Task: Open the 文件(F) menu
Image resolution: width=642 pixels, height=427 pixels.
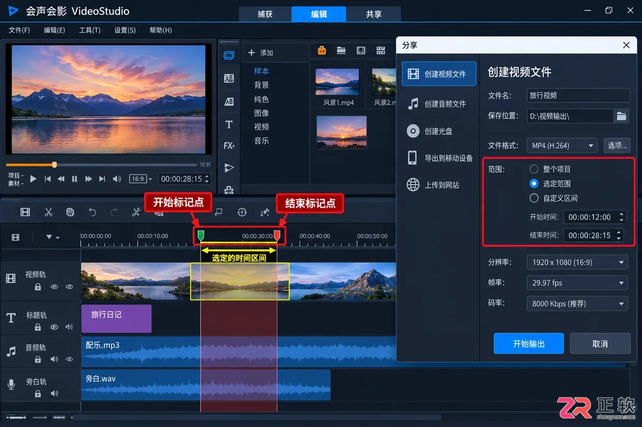Action: click(x=19, y=30)
